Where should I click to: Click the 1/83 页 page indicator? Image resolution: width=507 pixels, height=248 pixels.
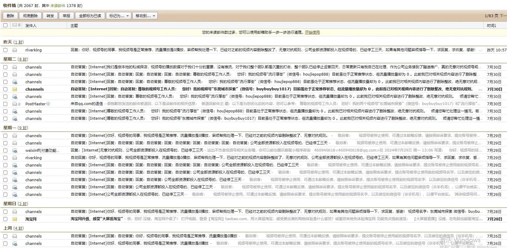(x=491, y=16)
